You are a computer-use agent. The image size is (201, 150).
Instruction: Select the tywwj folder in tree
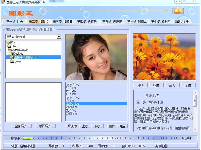pyautogui.click(x=16, y=61)
